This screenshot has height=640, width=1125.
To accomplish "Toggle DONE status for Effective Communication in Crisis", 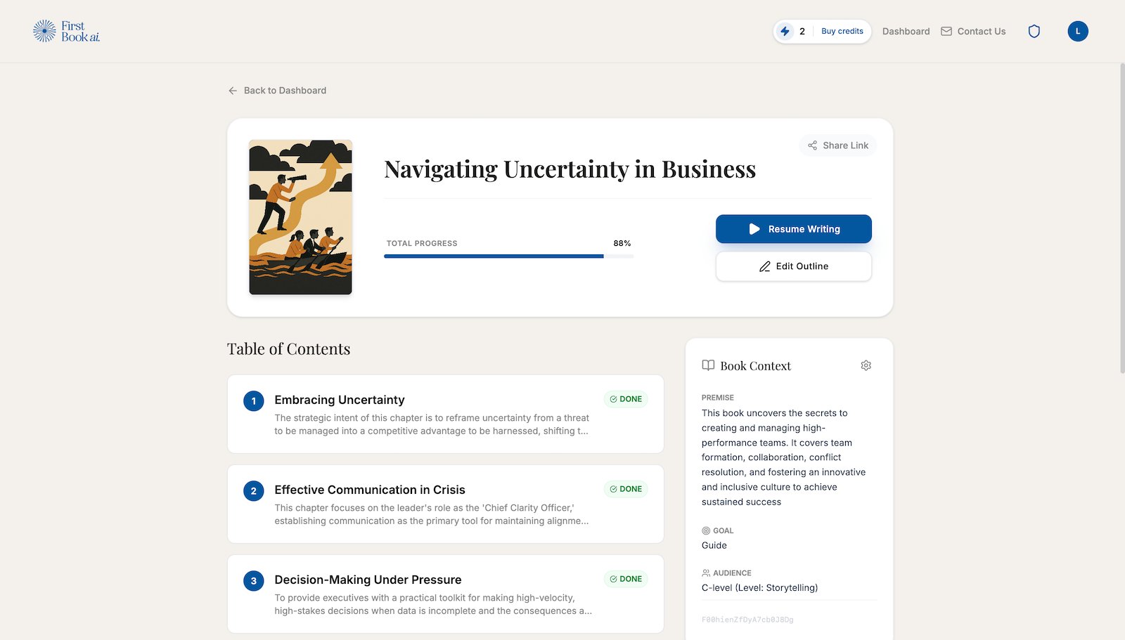I will [x=625, y=488].
